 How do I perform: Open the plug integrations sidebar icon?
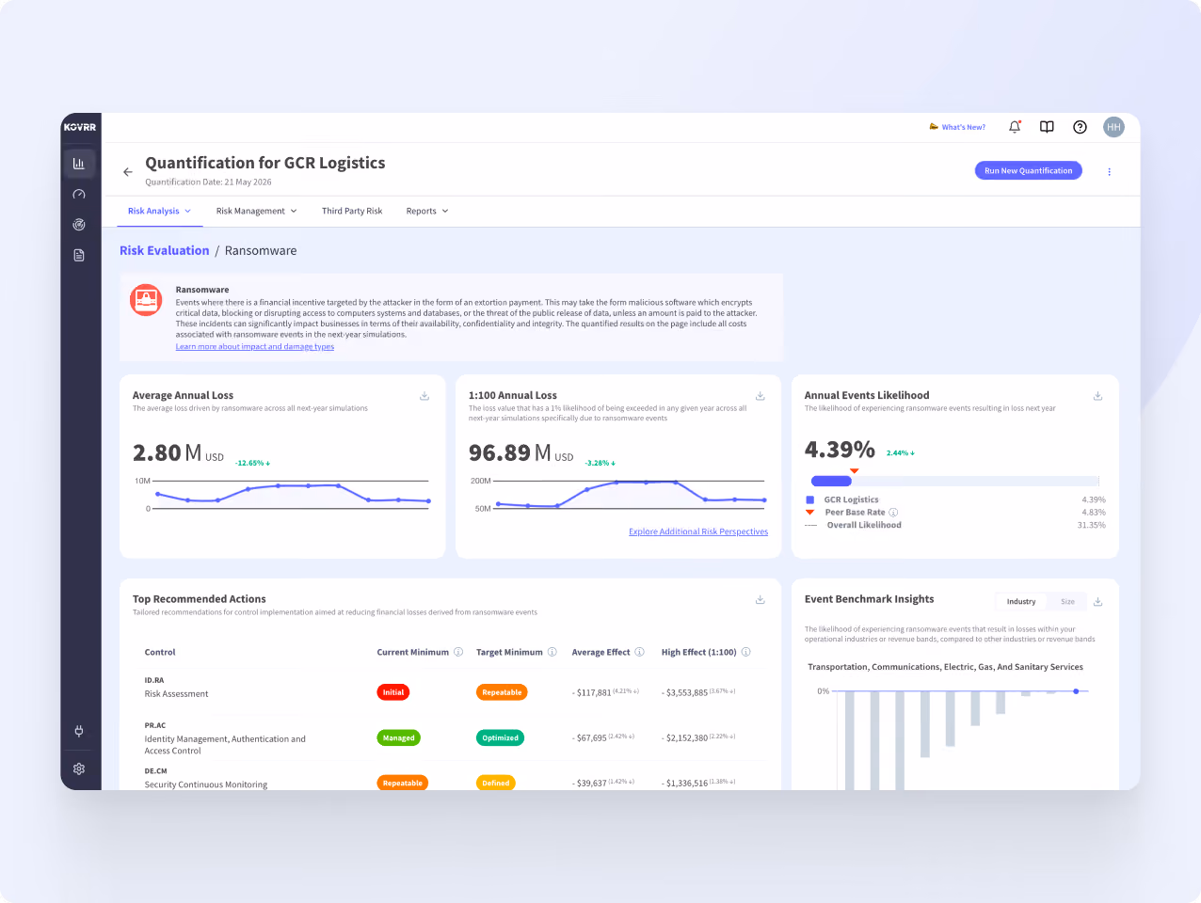[79, 731]
